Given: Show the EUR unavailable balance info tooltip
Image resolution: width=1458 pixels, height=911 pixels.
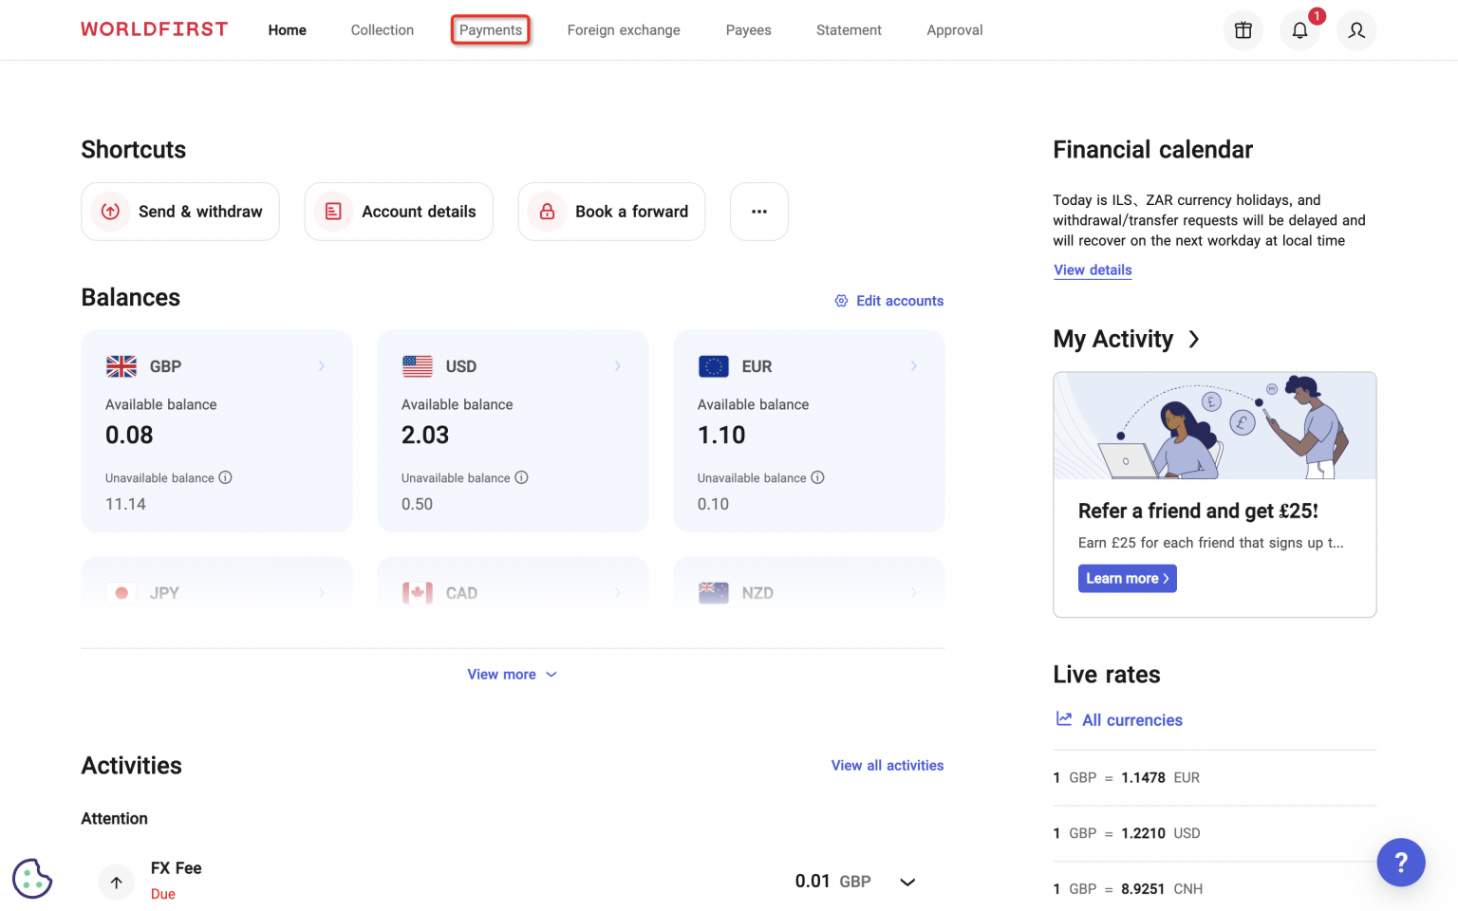Looking at the screenshot, I should pos(817,477).
